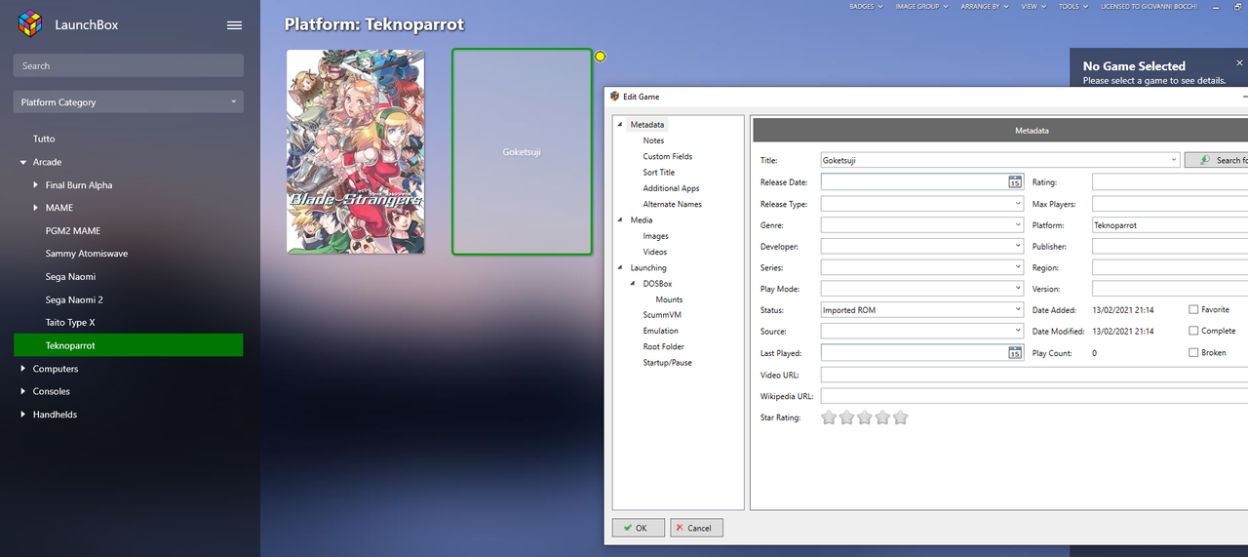The image size is (1248, 557).
Task: Collapse the Media tree node arrow
Action: [x=620, y=220]
